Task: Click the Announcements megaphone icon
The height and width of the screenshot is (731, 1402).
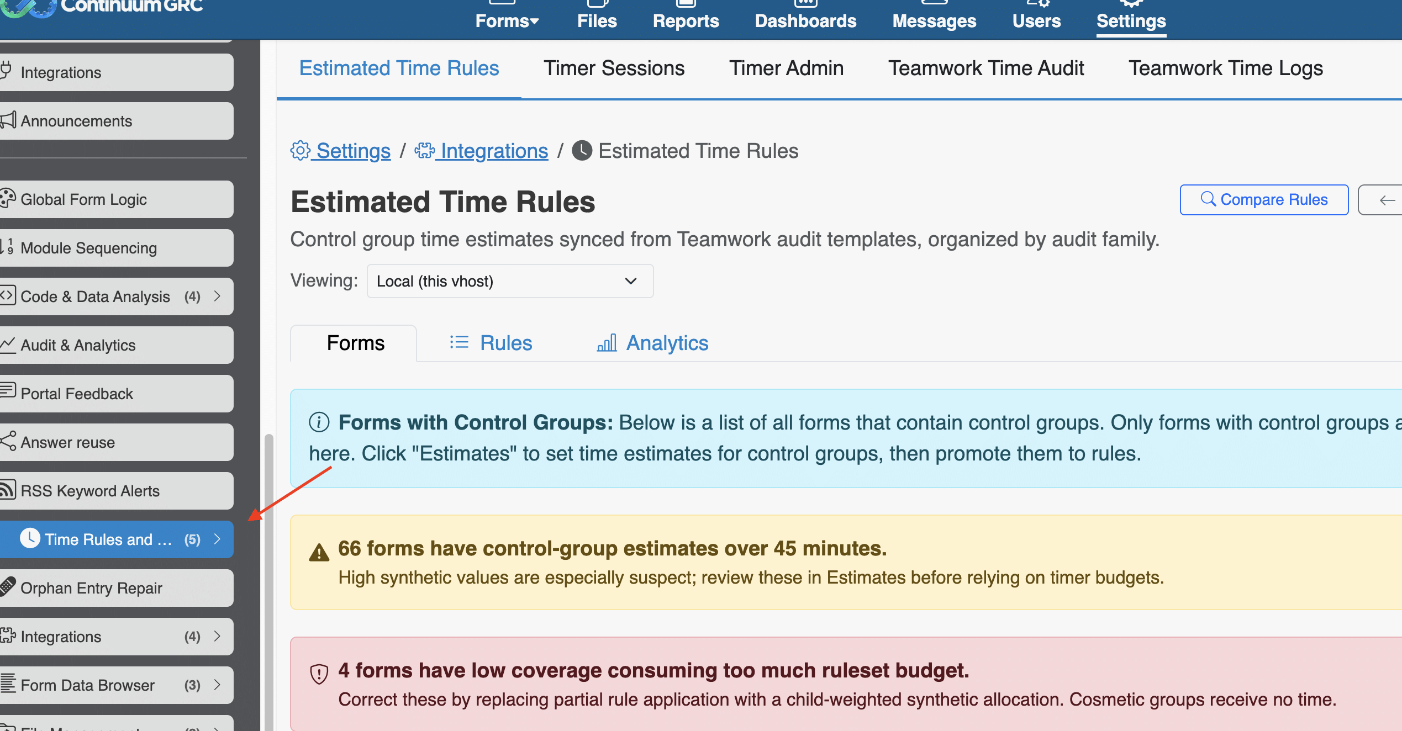Action: coord(8,120)
